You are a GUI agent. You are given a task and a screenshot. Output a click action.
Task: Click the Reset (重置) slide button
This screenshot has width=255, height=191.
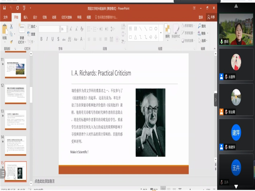tap(32, 34)
